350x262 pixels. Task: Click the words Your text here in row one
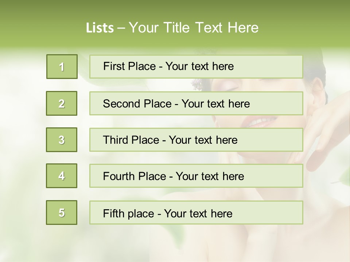[x=199, y=66]
